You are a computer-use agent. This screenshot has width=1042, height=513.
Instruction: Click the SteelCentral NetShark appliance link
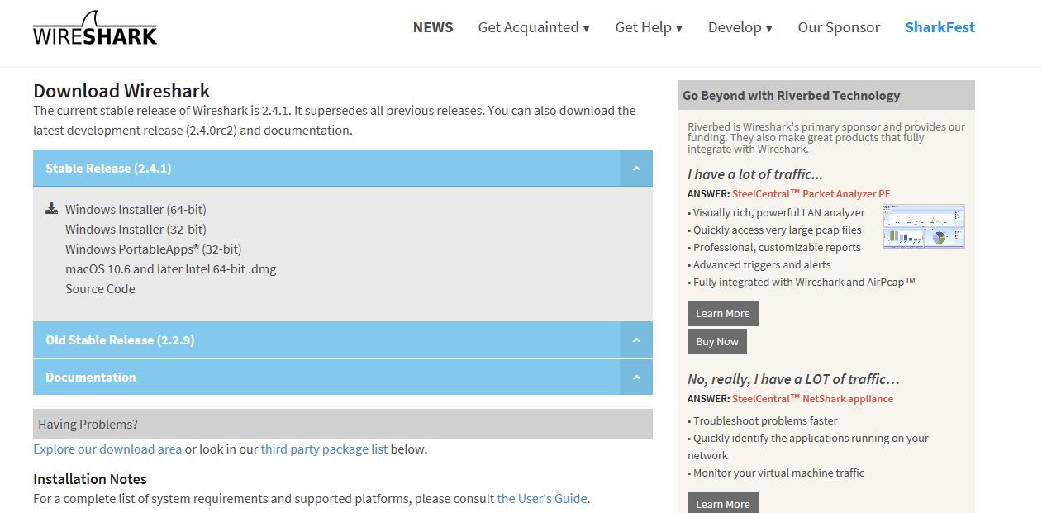tap(812, 399)
